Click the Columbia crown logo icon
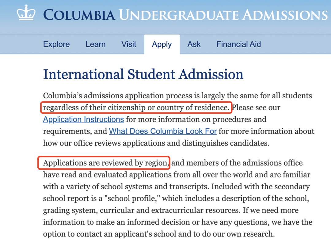 [26, 13]
